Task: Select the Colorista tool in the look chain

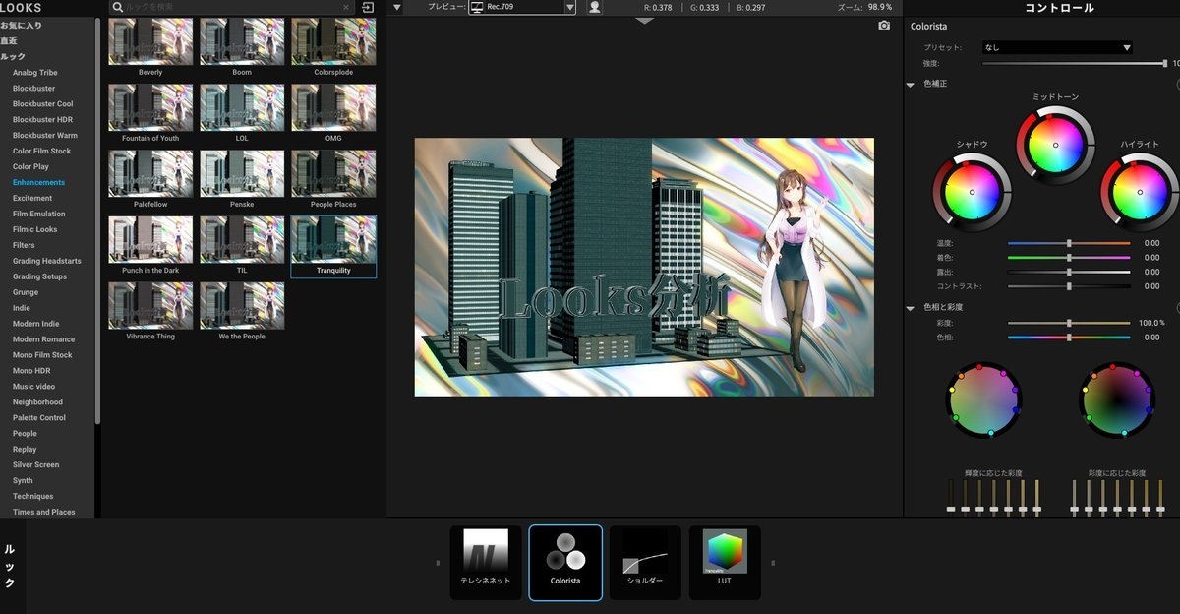Action: (565, 562)
